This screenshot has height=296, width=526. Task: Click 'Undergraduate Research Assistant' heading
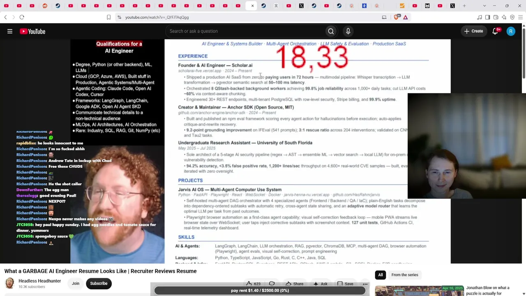pos(245,143)
